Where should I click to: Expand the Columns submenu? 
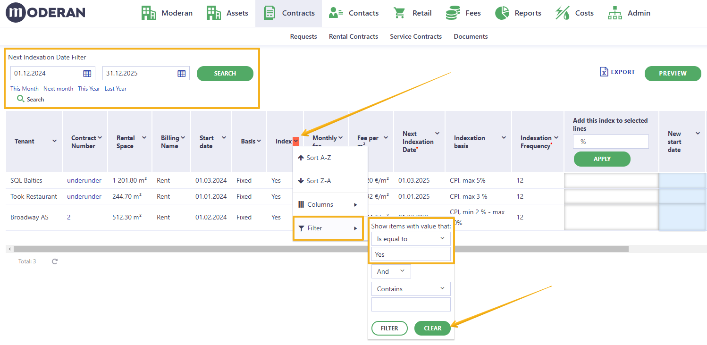point(330,204)
